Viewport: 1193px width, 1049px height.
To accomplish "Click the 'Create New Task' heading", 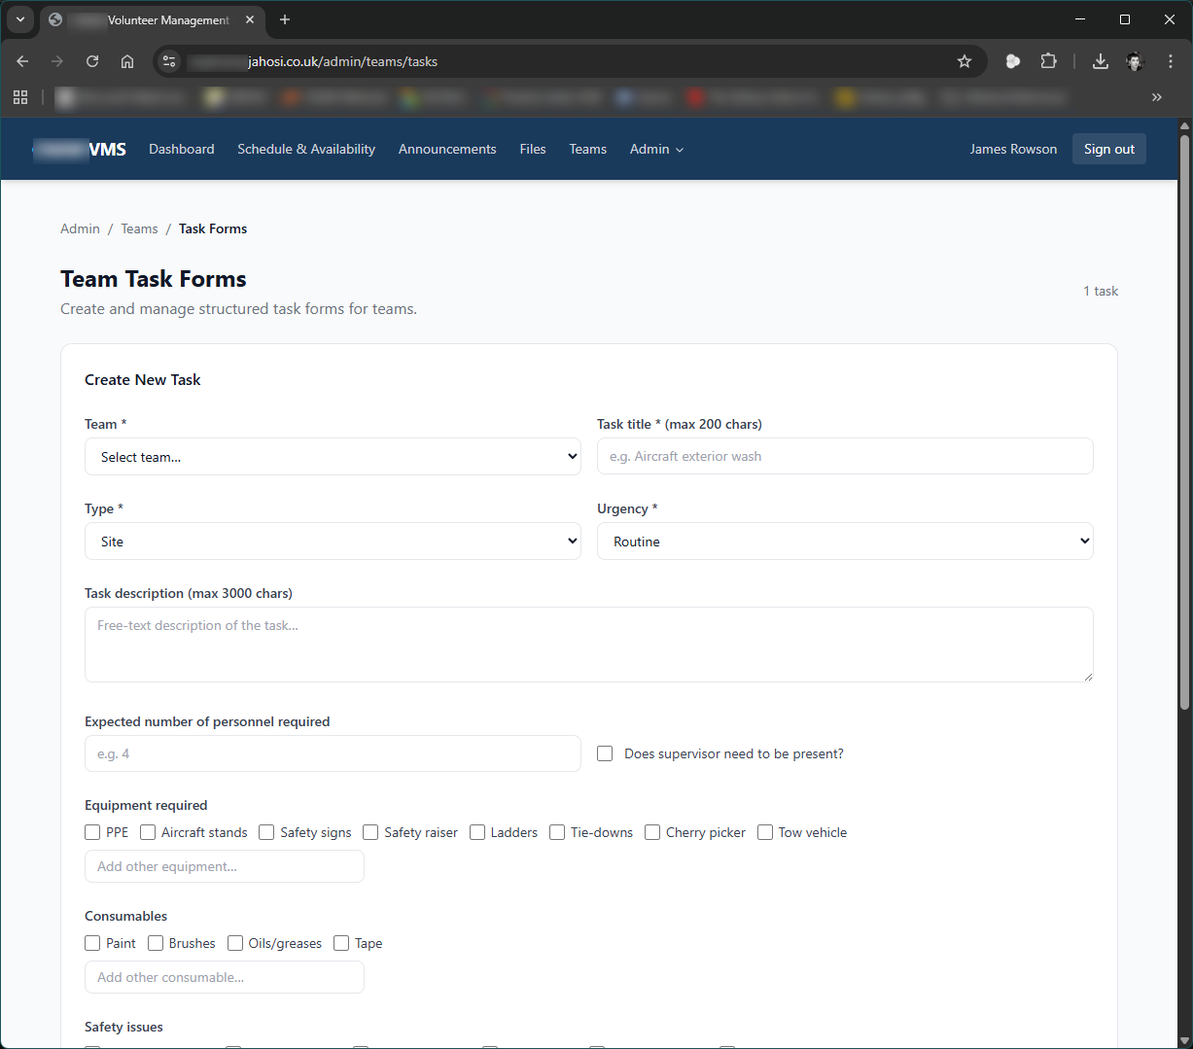I will [143, 380].
